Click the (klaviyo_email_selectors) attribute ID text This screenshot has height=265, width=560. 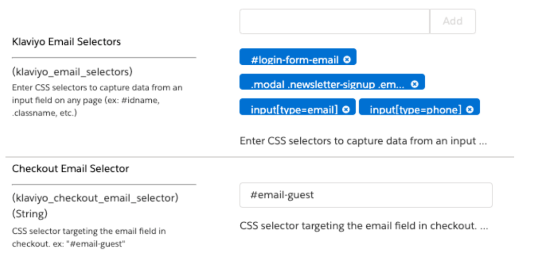pyautogui.click(x=72, y=72)
